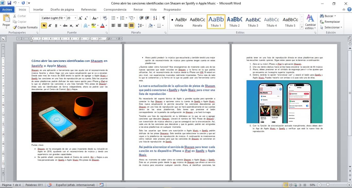
Task: Expand the line spacing dropdown
Action: 141,26
